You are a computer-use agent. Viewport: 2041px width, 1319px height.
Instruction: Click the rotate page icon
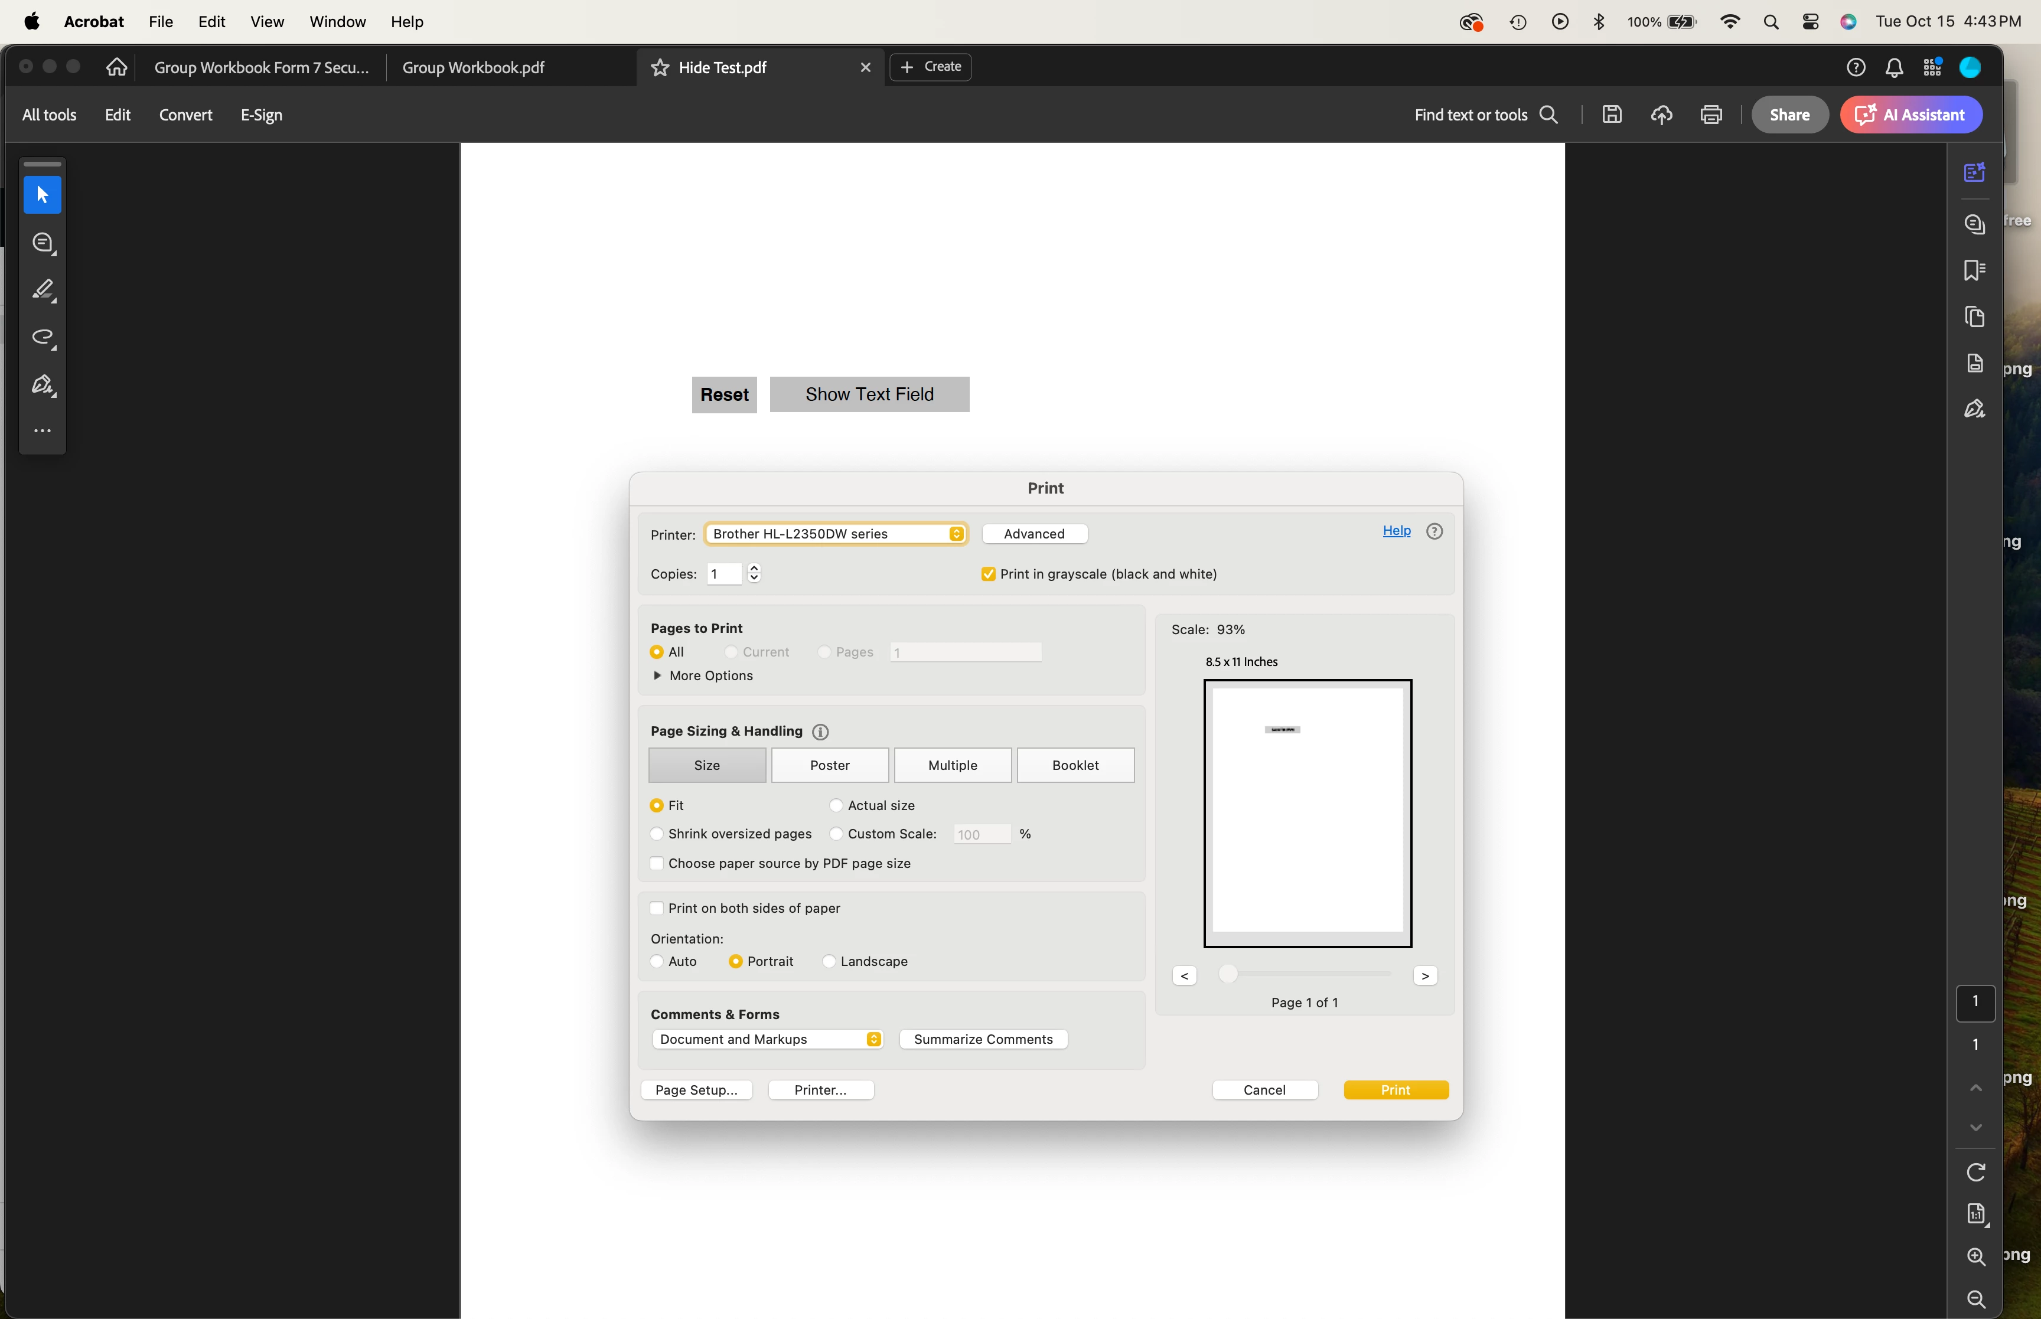pyautogui.click(x=1975, y=1171)
